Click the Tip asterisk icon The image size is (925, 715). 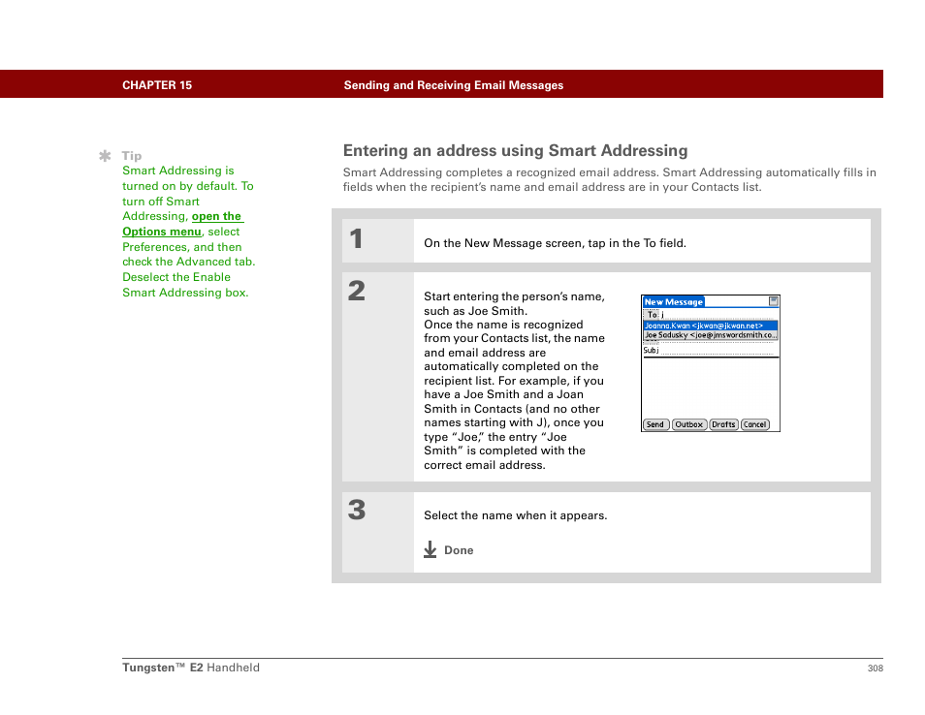(105, 155)
